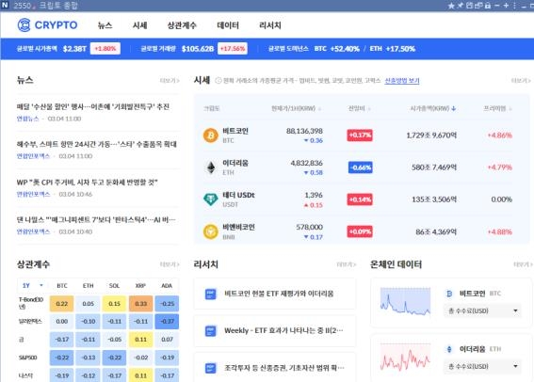This screenshot has height=382, width=534.
Task: Click PDF icon of Weekly ETF report
Action: (210, 331)
